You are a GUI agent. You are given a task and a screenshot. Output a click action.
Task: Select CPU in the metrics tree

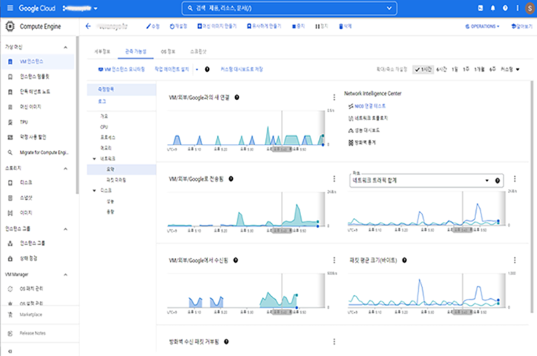pyautogui.click(x=104, y=127)
